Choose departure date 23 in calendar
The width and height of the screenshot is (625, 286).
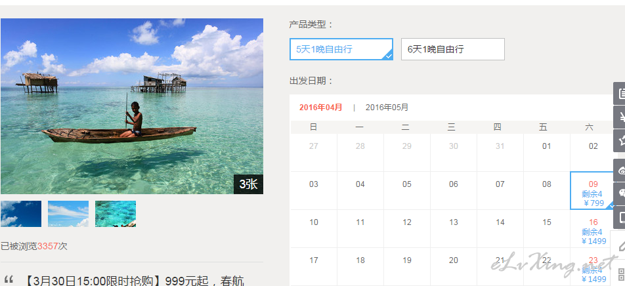[593, 266]
